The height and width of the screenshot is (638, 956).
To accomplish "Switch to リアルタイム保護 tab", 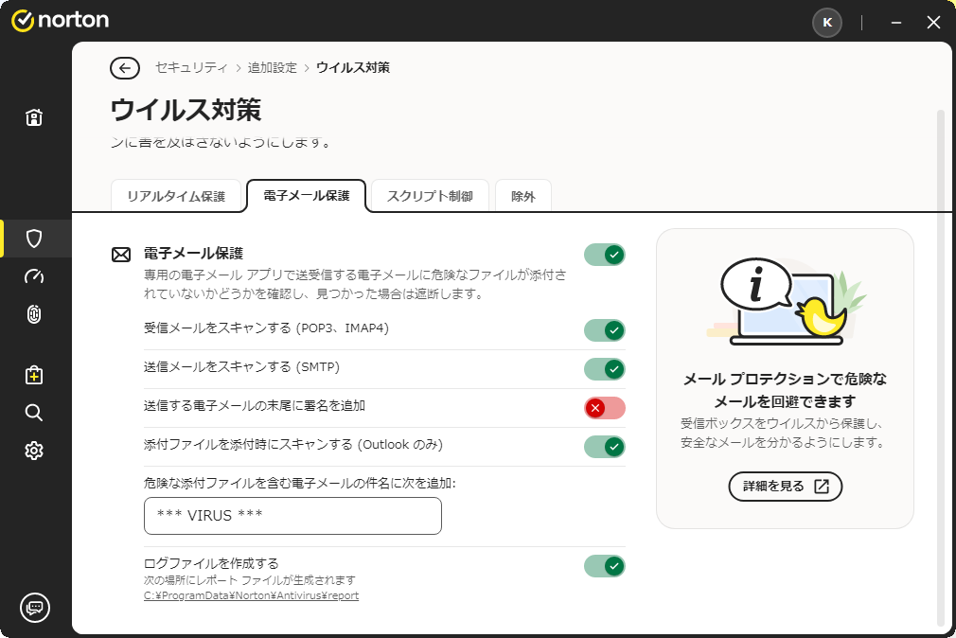I will [x=176, y=196].
